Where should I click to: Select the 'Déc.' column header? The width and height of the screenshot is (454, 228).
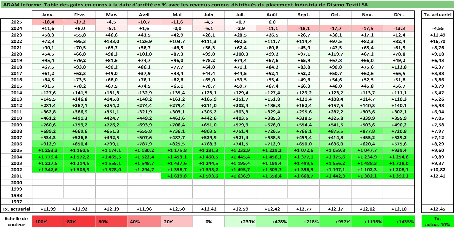(x=399, y=15)
